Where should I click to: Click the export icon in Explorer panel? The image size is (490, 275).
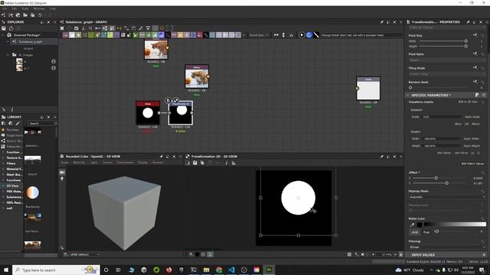tap(11, 28)
